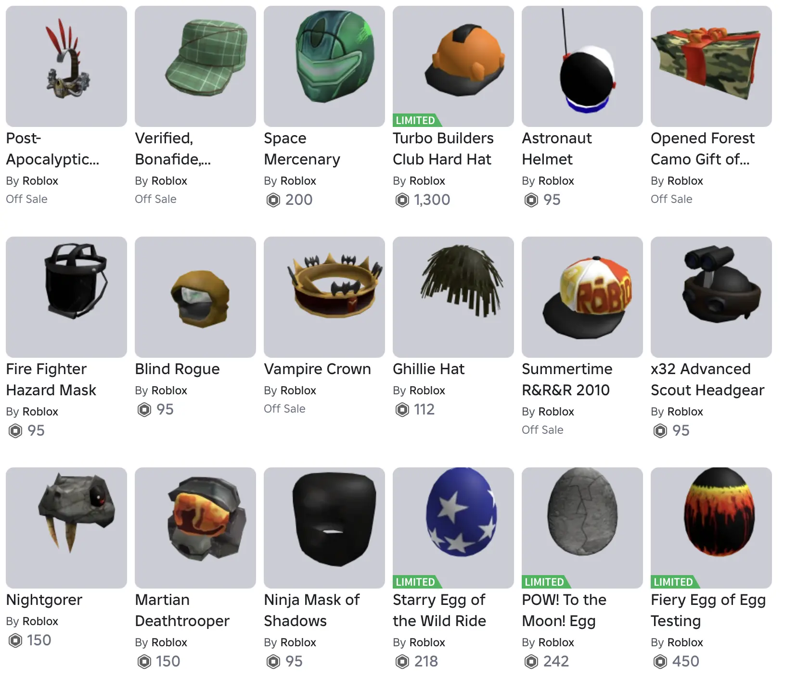Screen dimensions: 797x678
Task: Click the Robux icon beside price 1,300
Action: 402,200
